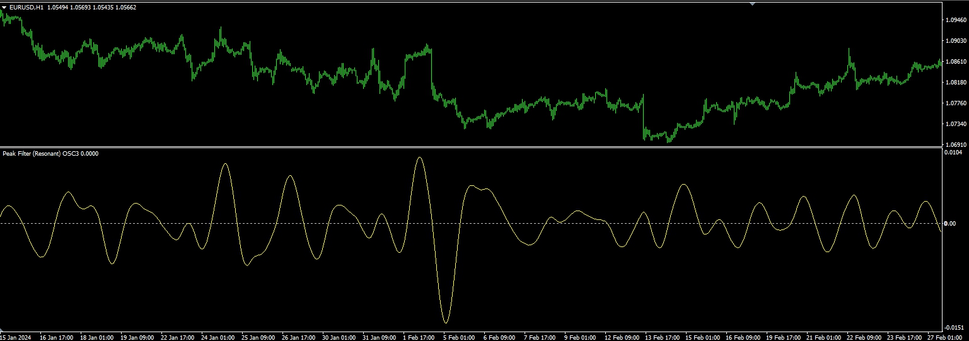The image size is (969, 341).
Task: Click the 1.08610 price on the axis
Action: pyautogui.click(x=956, y=62)
